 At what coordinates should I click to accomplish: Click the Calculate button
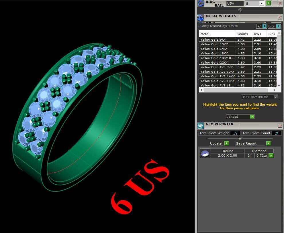coord(240,117)
